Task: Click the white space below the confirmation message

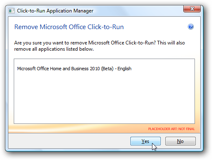Action: 104,55
